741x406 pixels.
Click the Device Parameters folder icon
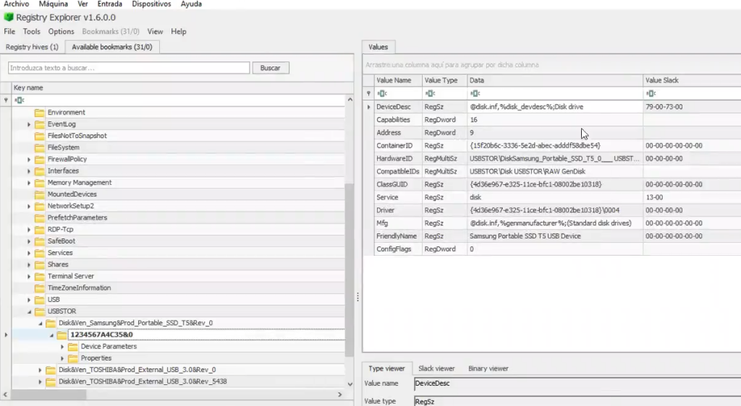coord(73,347)
